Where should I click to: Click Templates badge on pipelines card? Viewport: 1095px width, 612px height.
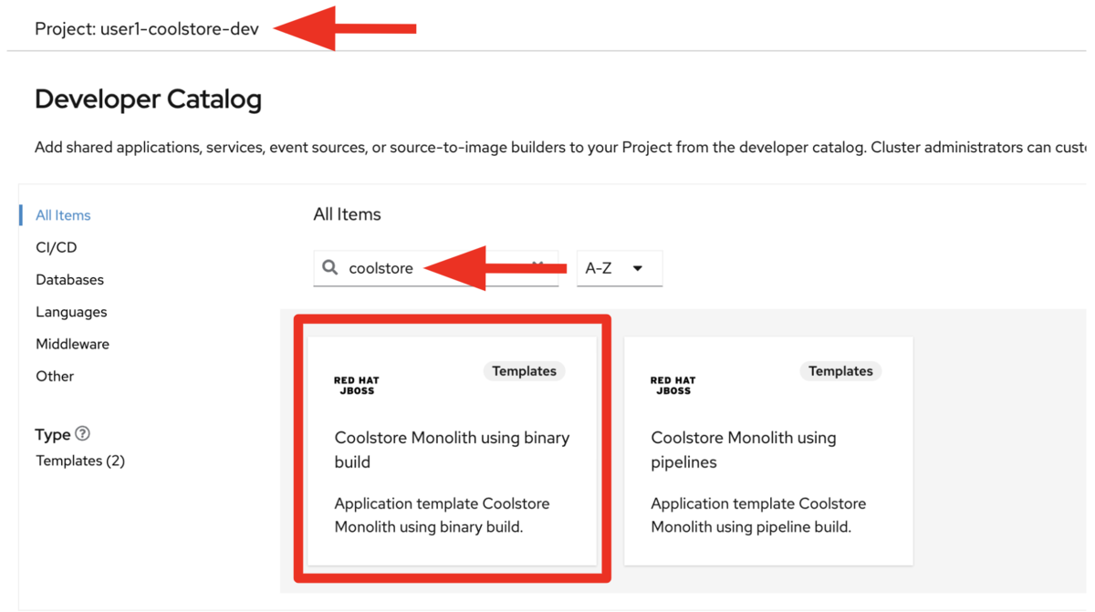coord(840,371)
